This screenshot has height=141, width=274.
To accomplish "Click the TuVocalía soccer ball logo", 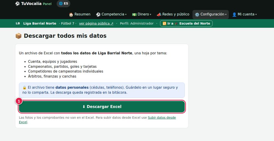I will tap(17, 4).
